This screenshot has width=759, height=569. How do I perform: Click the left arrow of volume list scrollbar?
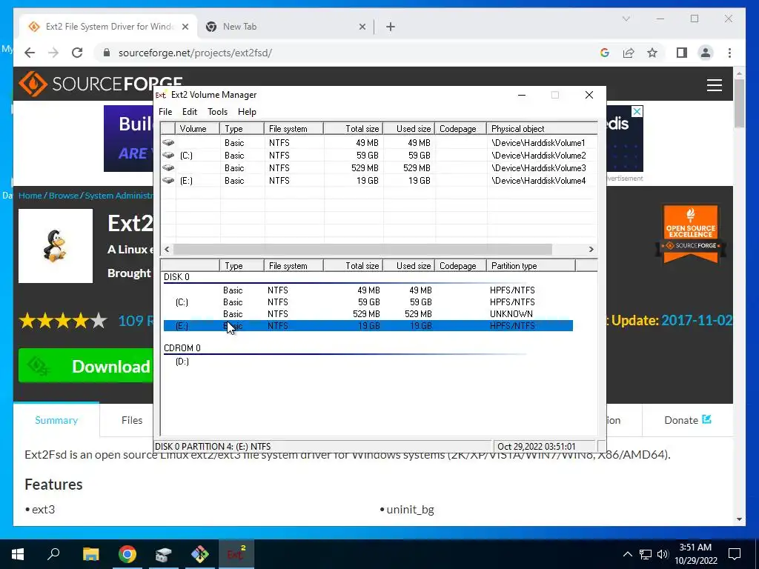[x=167, y=249]
